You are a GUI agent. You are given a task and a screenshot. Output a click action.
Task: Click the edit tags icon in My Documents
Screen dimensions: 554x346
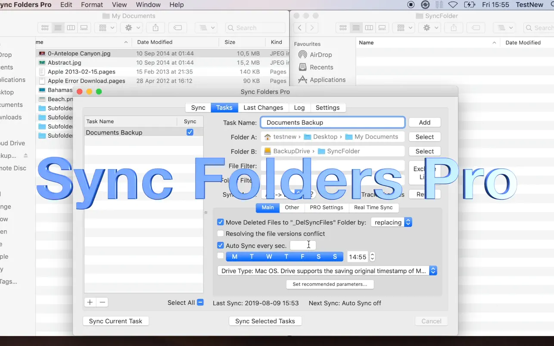coord(177,28)
